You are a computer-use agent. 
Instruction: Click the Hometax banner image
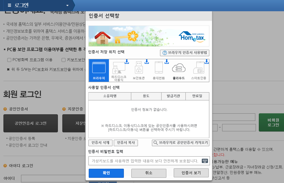tap(149, 36)
